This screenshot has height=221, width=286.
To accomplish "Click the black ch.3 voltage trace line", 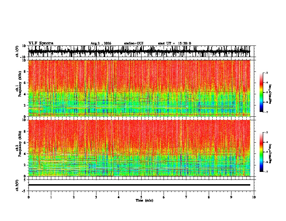I will pyautogui.click(x=139, y=185).
